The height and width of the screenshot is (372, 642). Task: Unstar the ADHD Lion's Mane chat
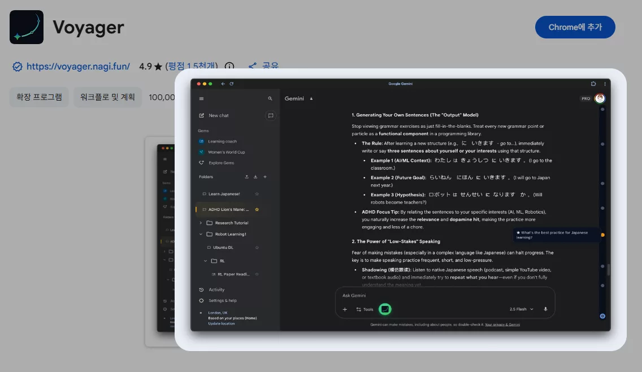coord(257,209)
